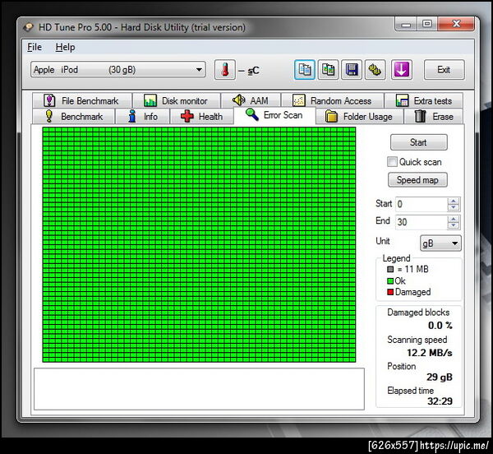Viewport: 493px width, 454px height.
Task: Click the save floppy disk icon
Action: tap(352, 70)
